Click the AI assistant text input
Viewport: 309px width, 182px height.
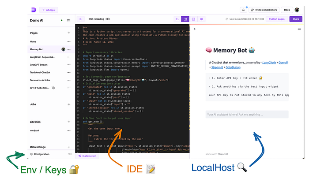point(247,114)
